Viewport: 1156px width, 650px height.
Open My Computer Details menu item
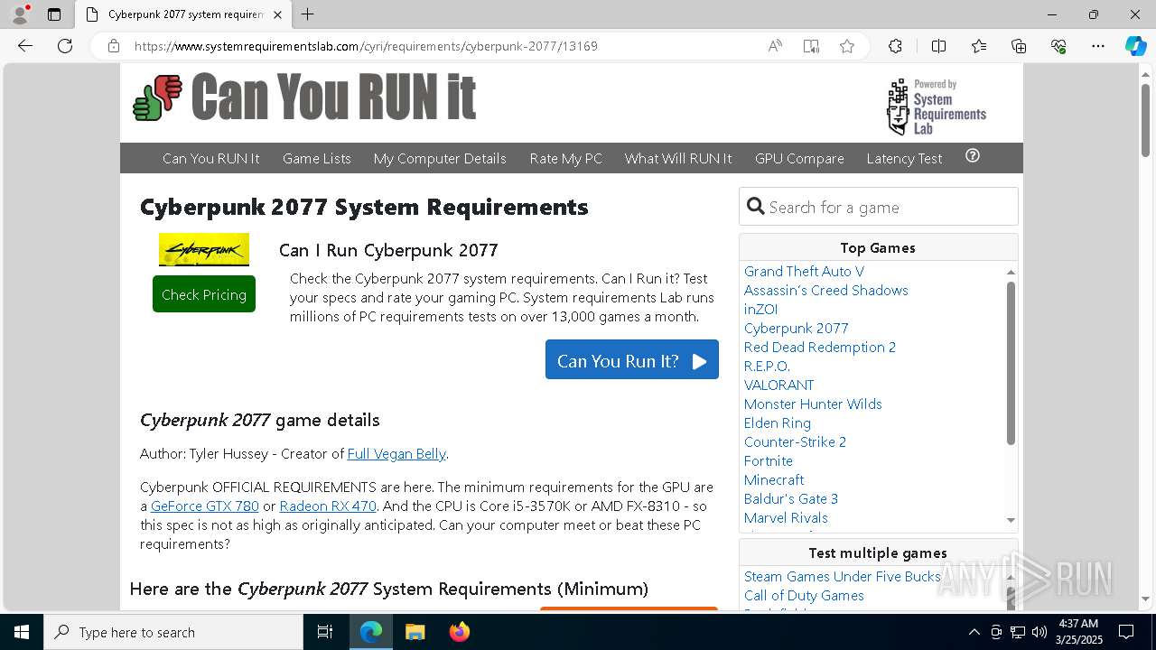[440, 158]
